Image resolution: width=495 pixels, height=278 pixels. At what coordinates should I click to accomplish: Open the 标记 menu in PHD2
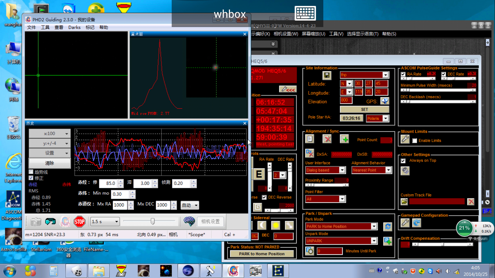pyautogui.click(x=90, y=27)
